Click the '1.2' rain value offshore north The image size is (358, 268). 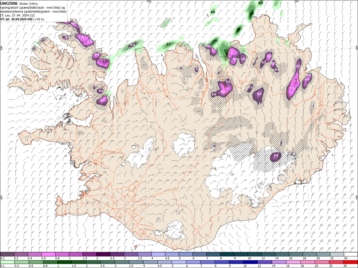[x=239, y=29]
